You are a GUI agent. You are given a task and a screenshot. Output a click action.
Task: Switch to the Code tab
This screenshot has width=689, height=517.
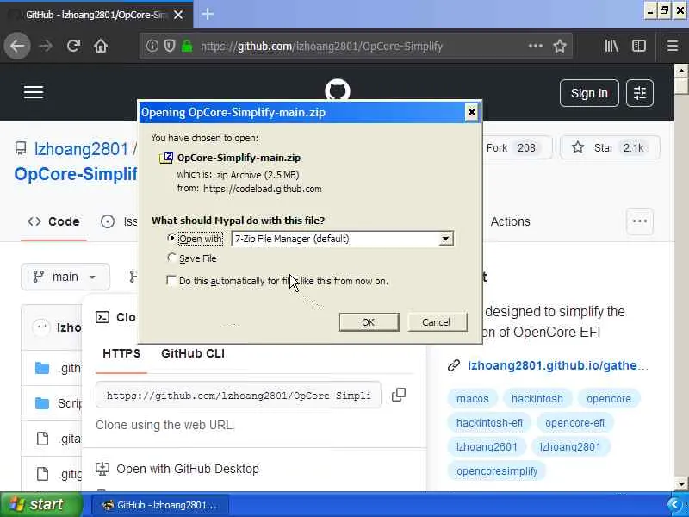coord(53,221)
